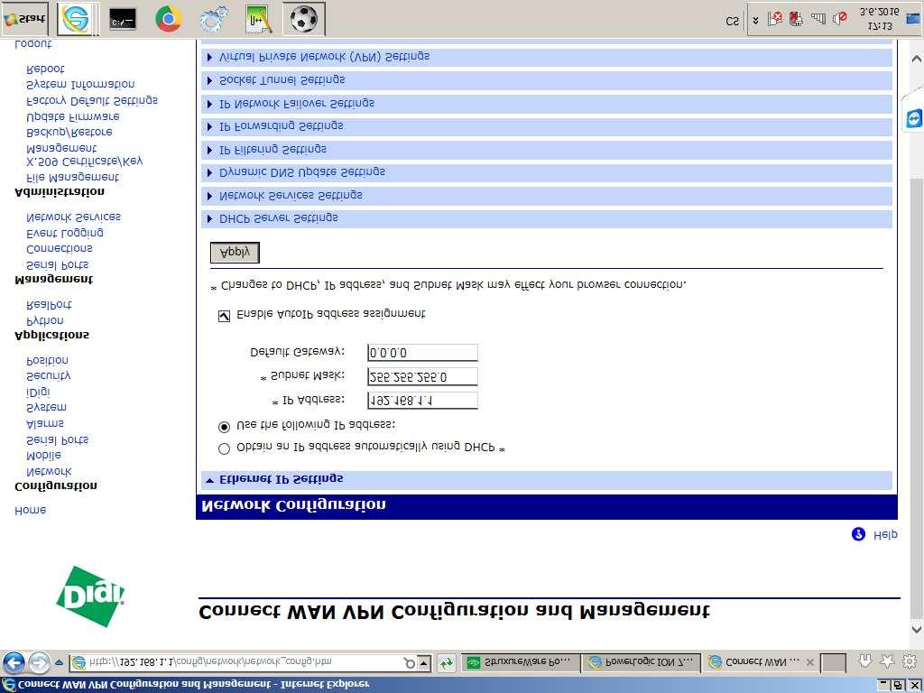Click the Subnet Mask input field
Screen dimensions: 924x693
click(x=422, y=376)
